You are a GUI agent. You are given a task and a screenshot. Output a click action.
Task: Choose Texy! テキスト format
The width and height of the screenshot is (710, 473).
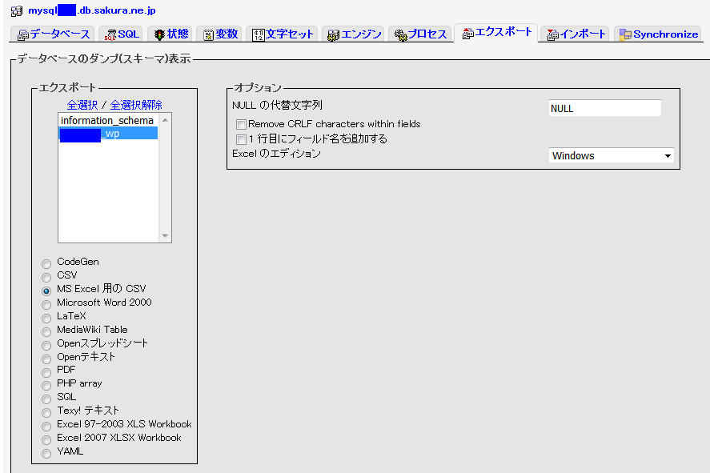pos(46,412)
